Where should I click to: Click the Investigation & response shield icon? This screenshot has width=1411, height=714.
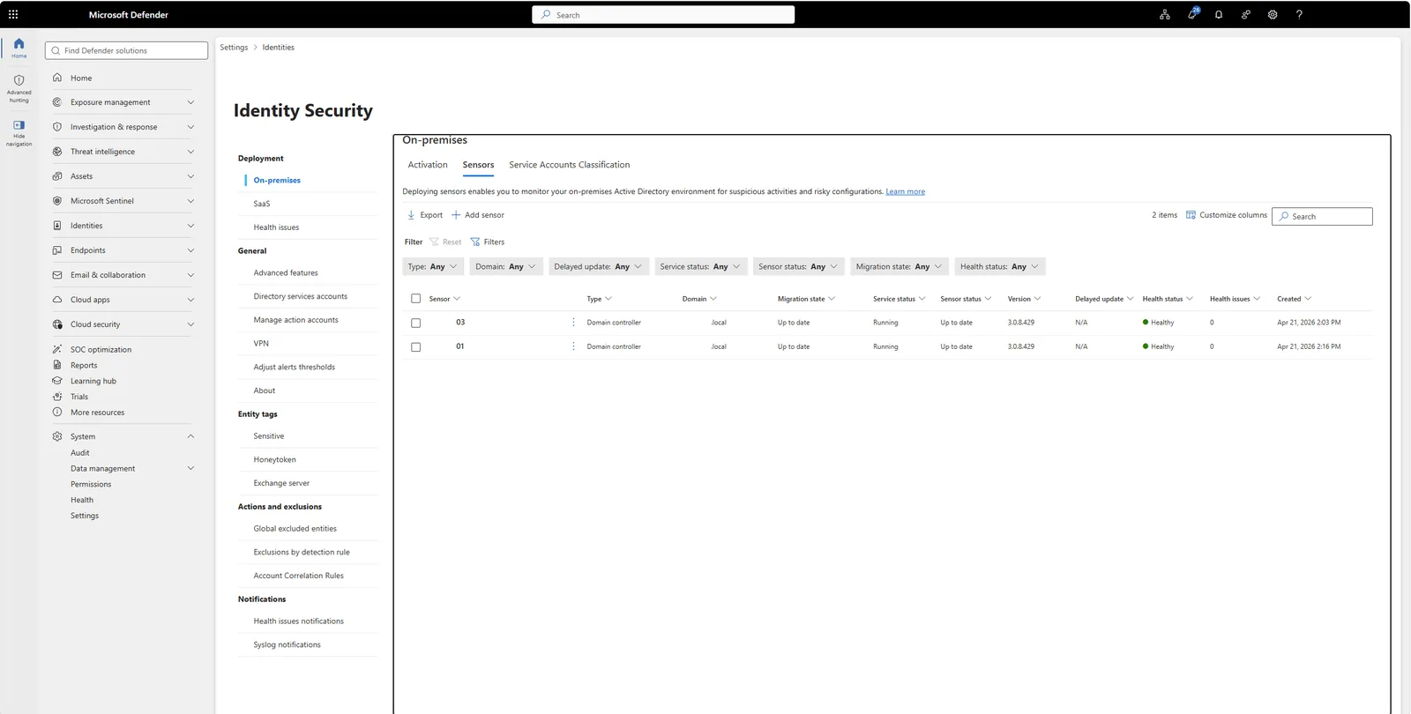coord(57,127)
